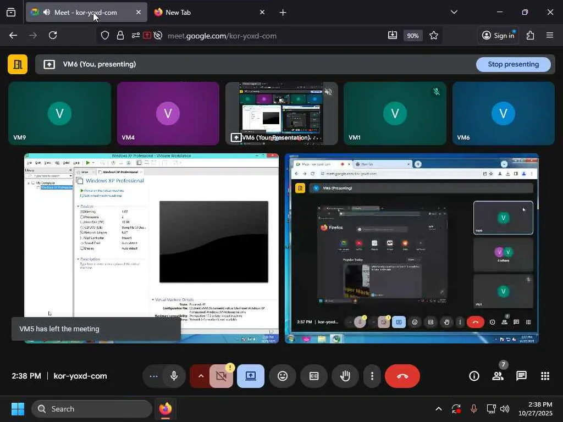
Task: Show meeting details info icon
Action: [x=474, y=376]
